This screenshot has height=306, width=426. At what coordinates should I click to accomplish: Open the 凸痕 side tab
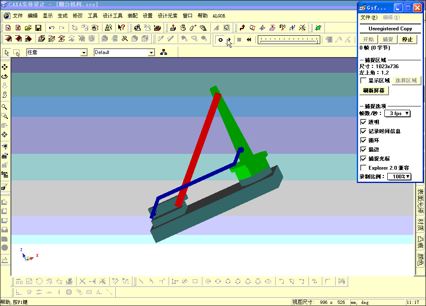point(420,242)
